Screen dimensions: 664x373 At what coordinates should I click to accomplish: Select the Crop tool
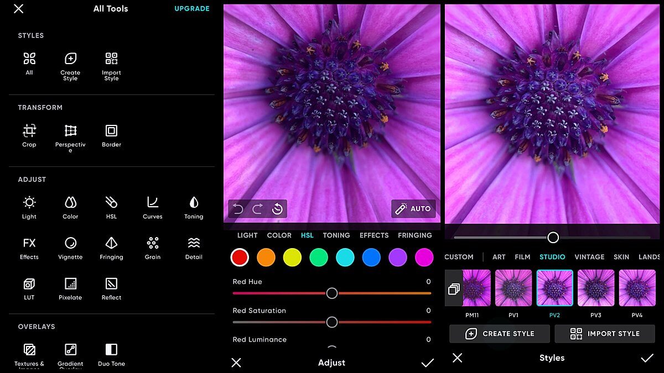pyautogui.click(x=29, y=135)
